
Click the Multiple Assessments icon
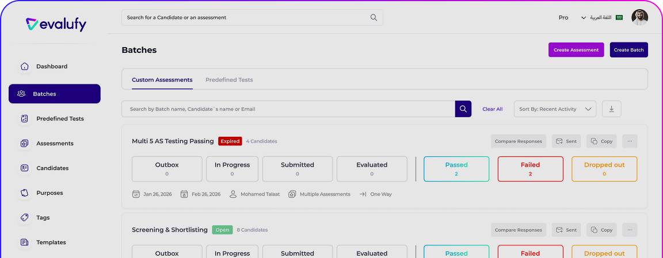(292, 194)
